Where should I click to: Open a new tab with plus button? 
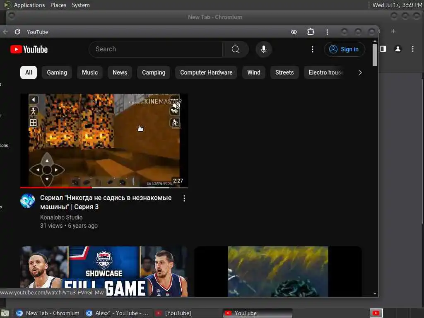[x=393, y=31]
